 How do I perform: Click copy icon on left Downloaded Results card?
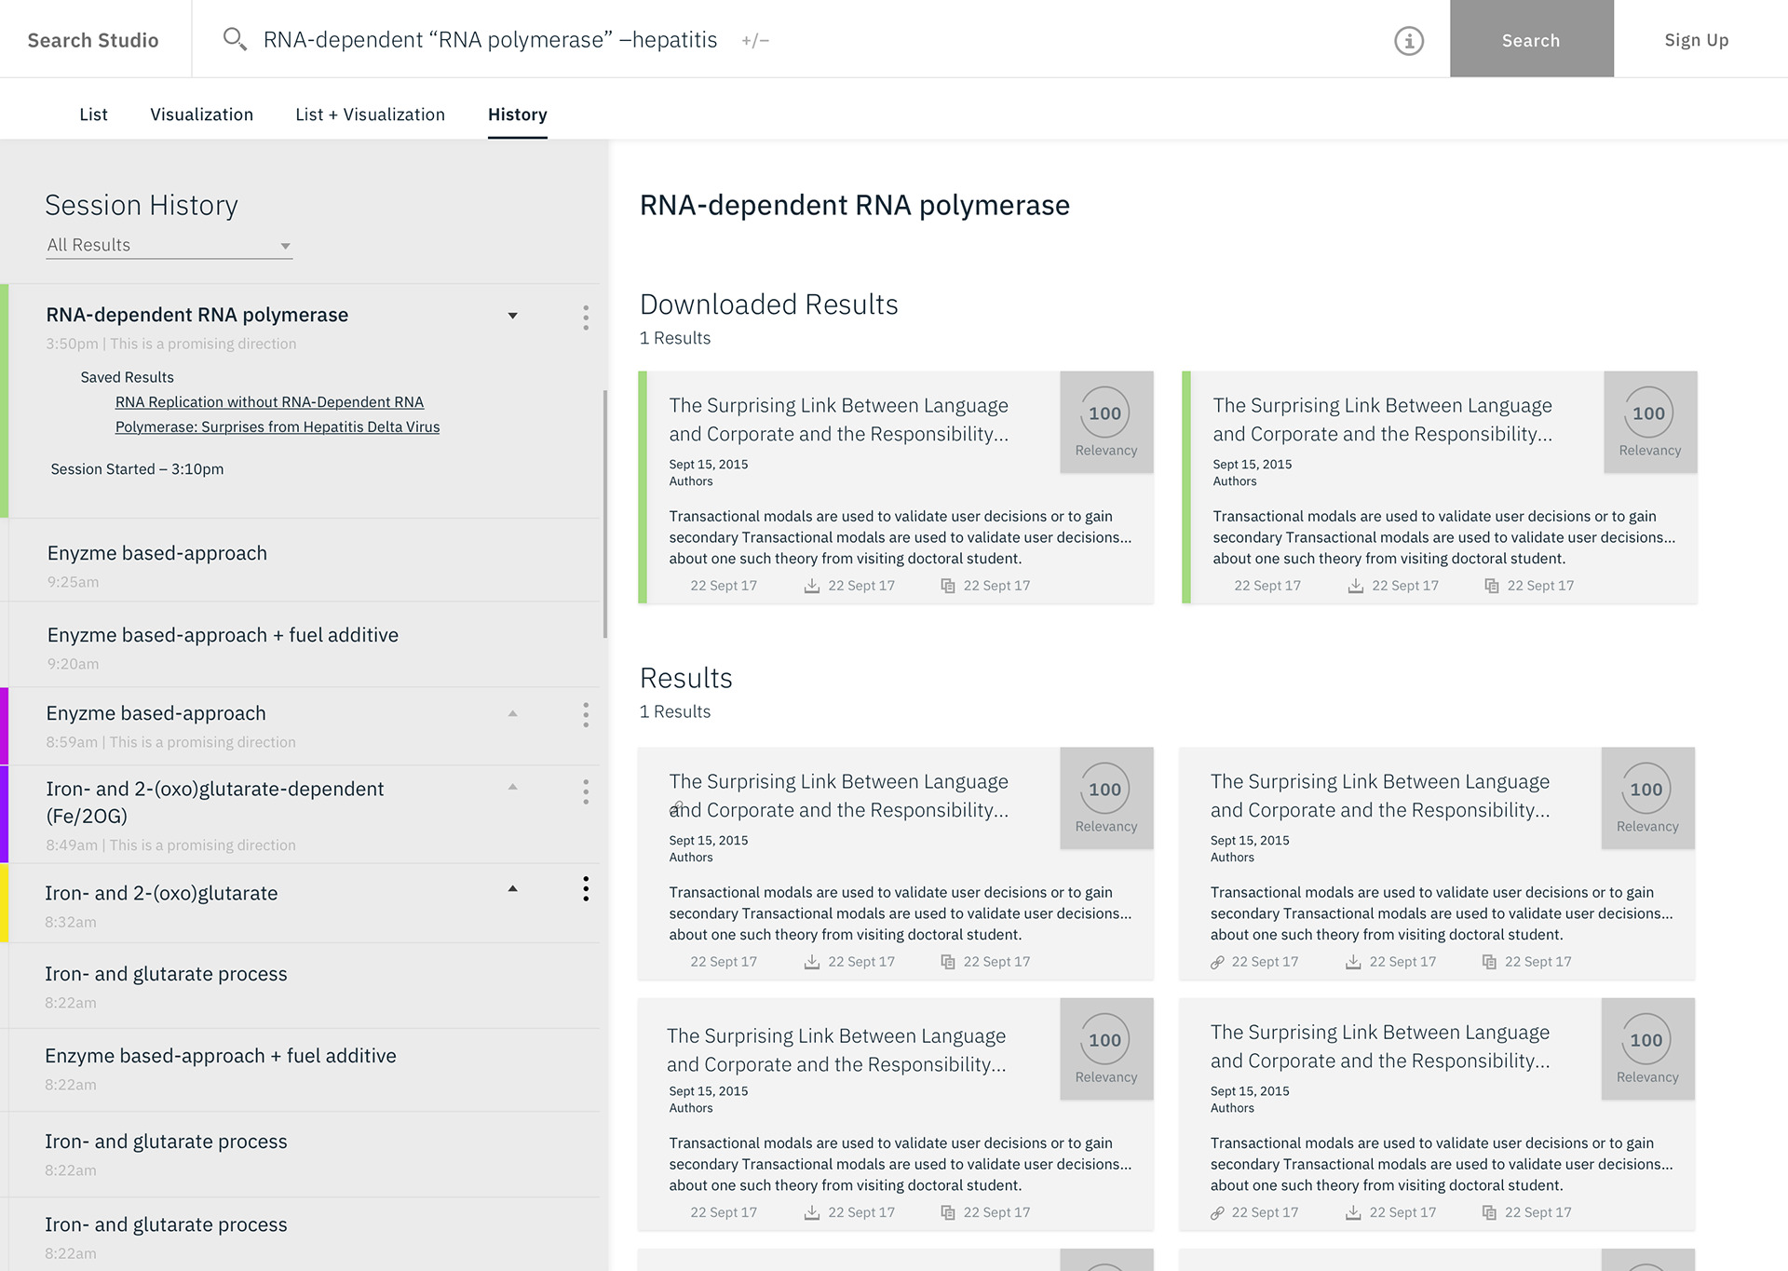click(948, 586)
